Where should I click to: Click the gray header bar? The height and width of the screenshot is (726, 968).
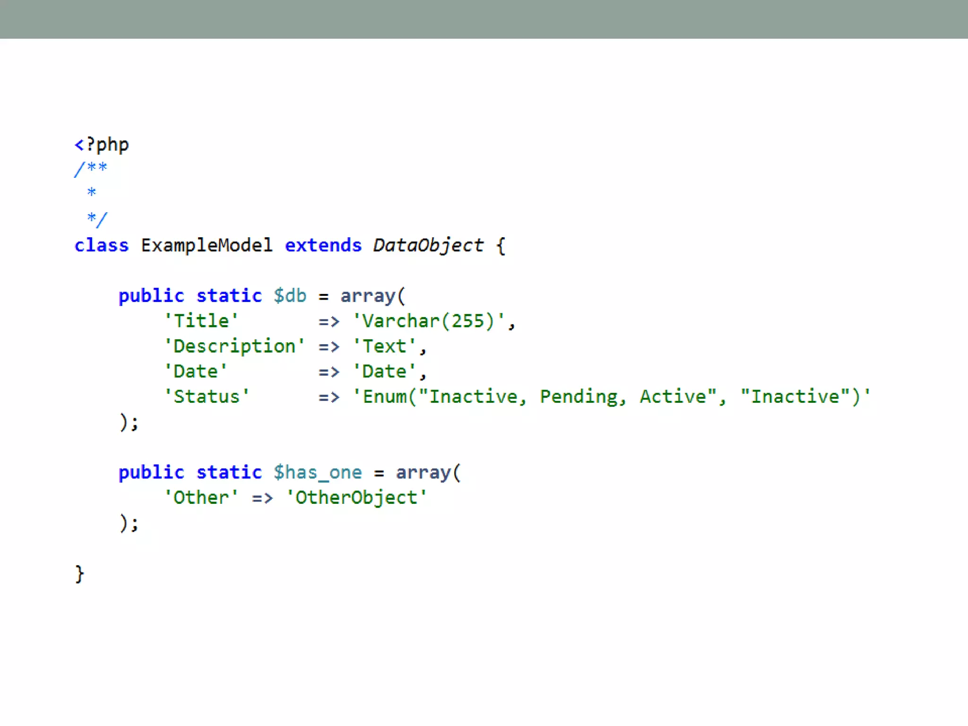[x=484, y=19]
